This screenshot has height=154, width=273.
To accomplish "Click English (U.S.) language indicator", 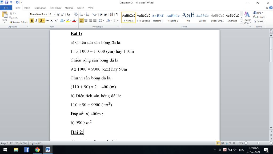I will click(36, 143).
